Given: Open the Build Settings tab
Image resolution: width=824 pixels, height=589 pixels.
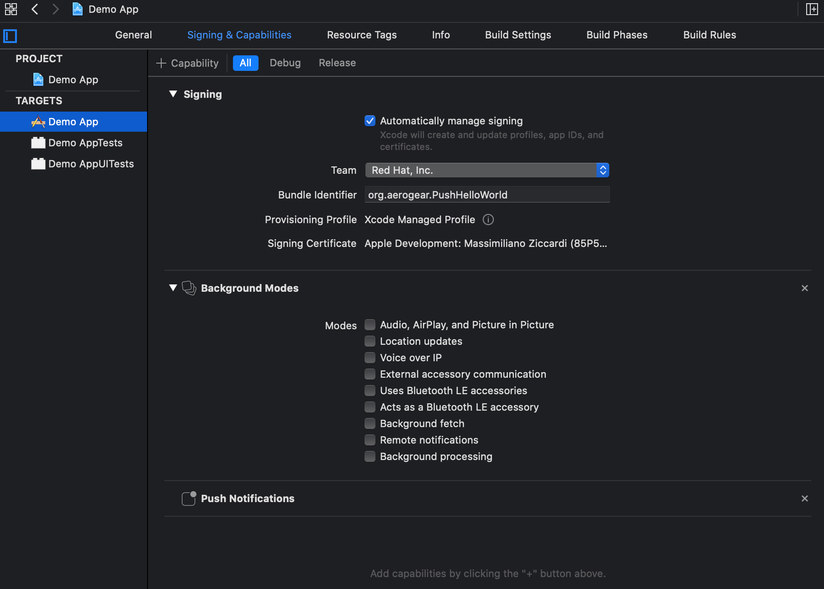Looking at the screenshot, I should tap(518, 35).
